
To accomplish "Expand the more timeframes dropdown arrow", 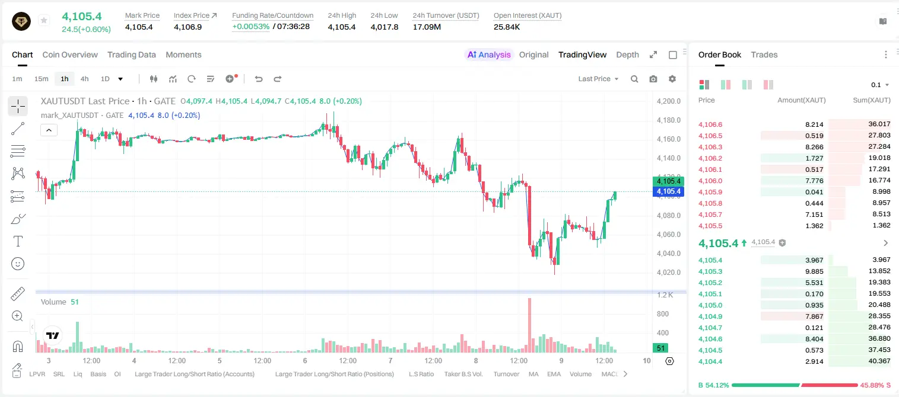I will coord(120,79).
